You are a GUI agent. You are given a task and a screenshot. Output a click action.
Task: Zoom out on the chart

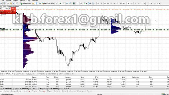(x=71, y=3)
